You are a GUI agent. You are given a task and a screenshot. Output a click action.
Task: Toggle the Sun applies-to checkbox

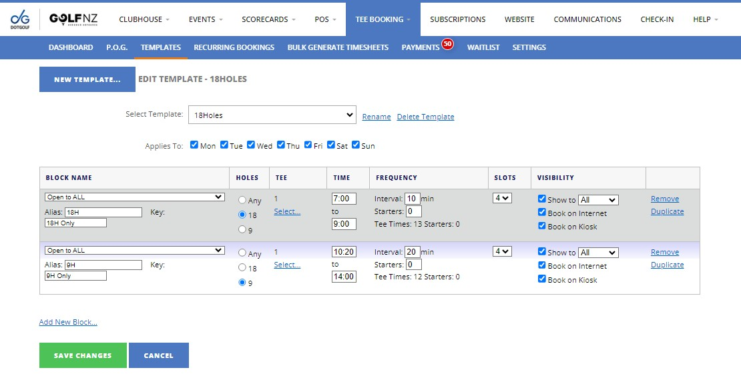pyautogui.click(x=356, y=145)
